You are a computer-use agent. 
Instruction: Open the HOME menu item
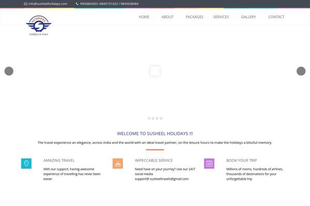tap(144, 17)
